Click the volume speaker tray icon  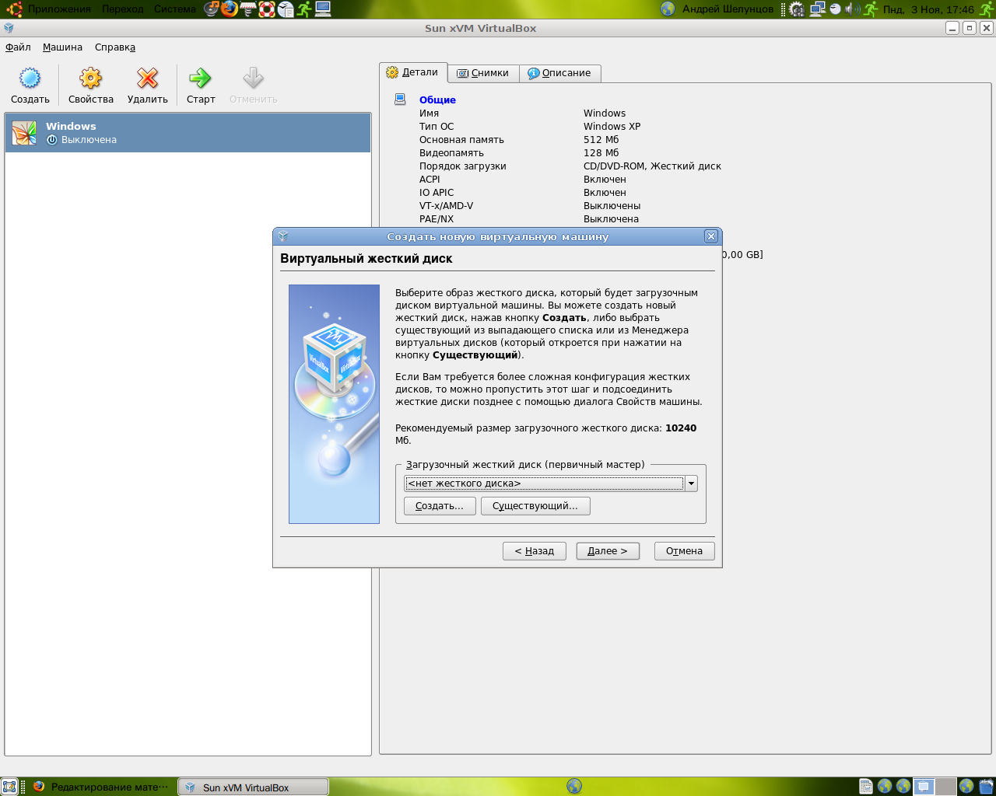pos(852,9)
